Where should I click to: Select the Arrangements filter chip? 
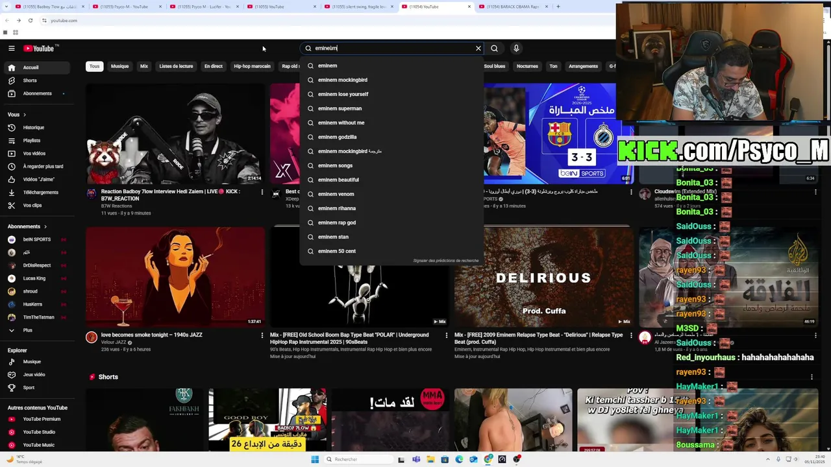583,66
